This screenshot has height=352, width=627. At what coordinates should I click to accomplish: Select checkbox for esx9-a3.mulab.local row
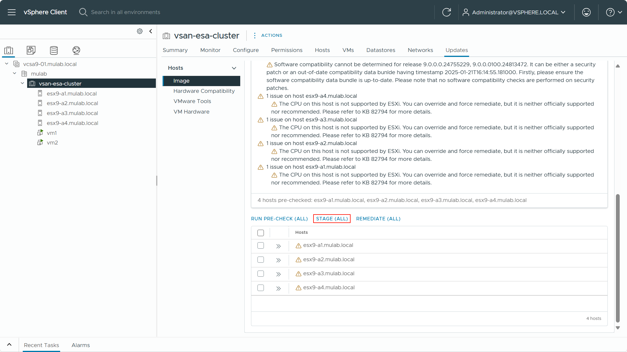(x=261, y=273)
